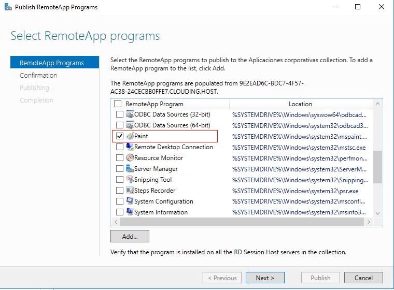The width and height of the screenshot is (394, 290).
Task: Check the Remote Desktop Connection checkbox
Action: tap(120, 147)
